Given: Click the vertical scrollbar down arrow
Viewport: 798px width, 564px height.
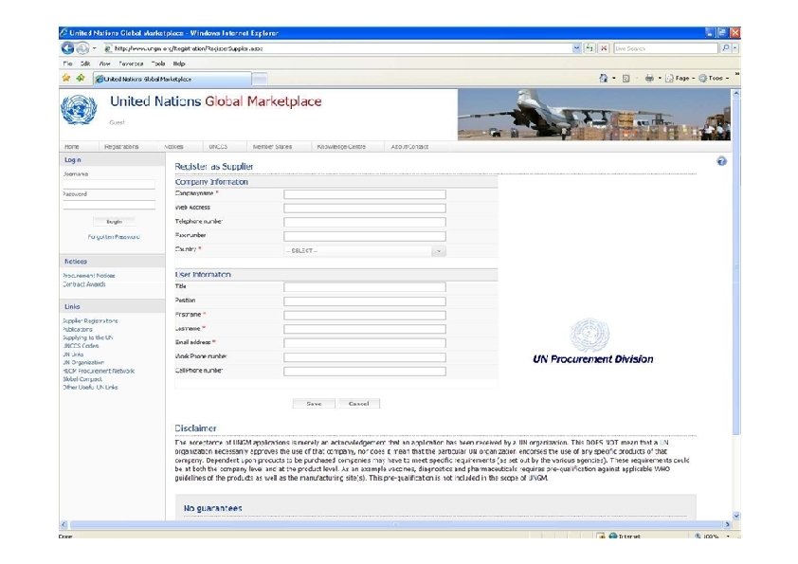Looking at the screenshot, I should coord(735,516).
